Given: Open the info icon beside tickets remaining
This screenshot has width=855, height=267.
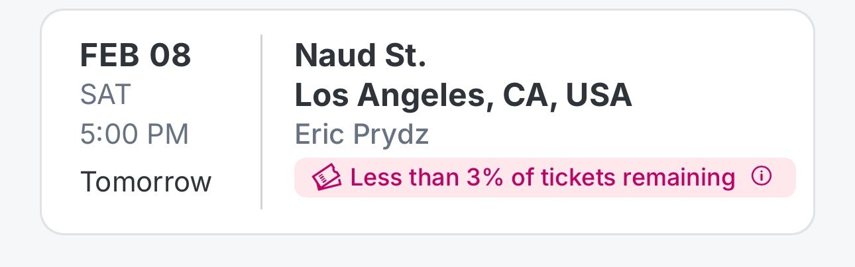Looking at the screenshot, I should (x=762, y=177).
